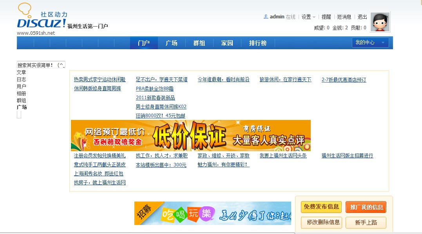This screenshot has width=422, height=234.
Task: Switch to the 广场 nav tab
Action: 172,43
